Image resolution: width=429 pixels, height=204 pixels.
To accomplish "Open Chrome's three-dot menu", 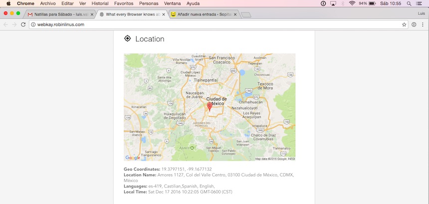I will [x=422, y=24].
